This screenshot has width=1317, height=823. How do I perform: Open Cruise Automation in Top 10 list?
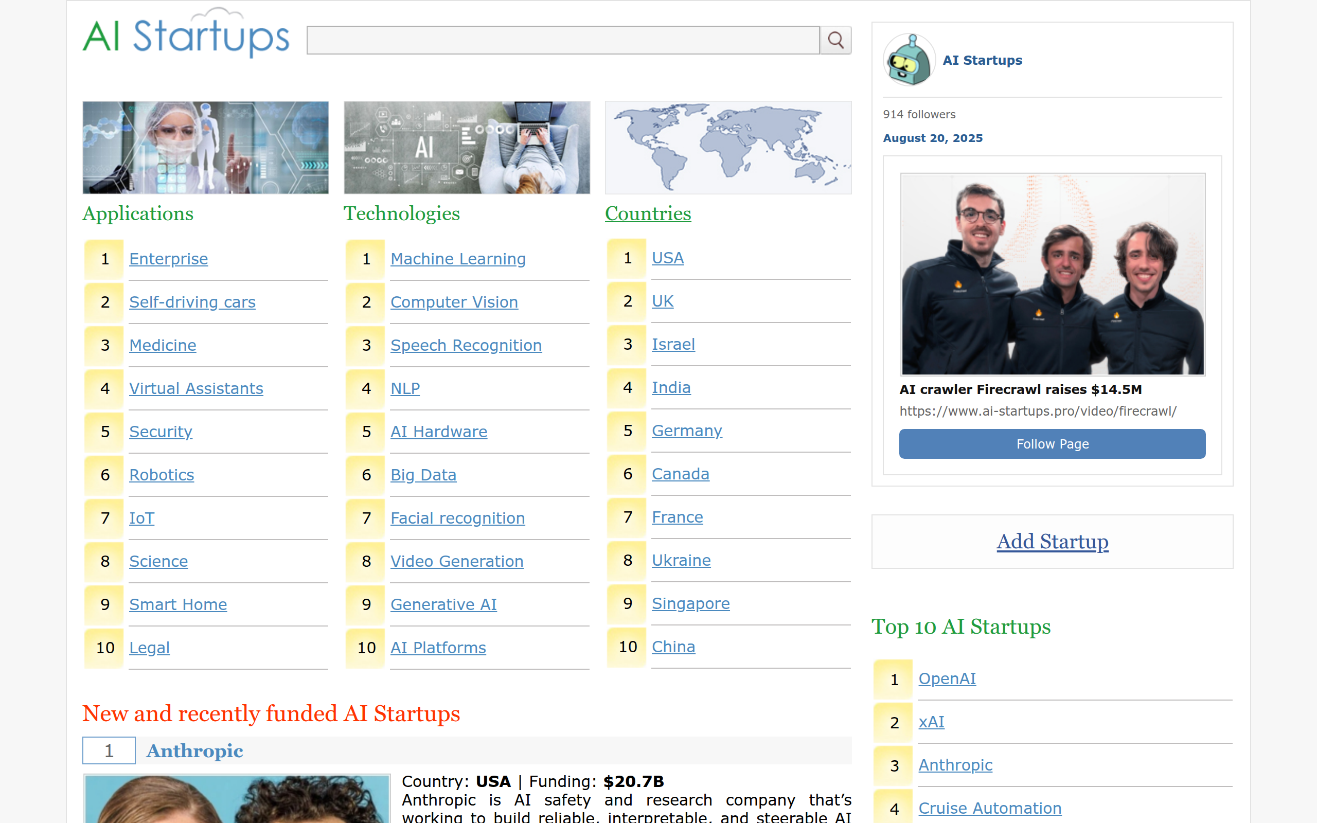coord(990,808)
